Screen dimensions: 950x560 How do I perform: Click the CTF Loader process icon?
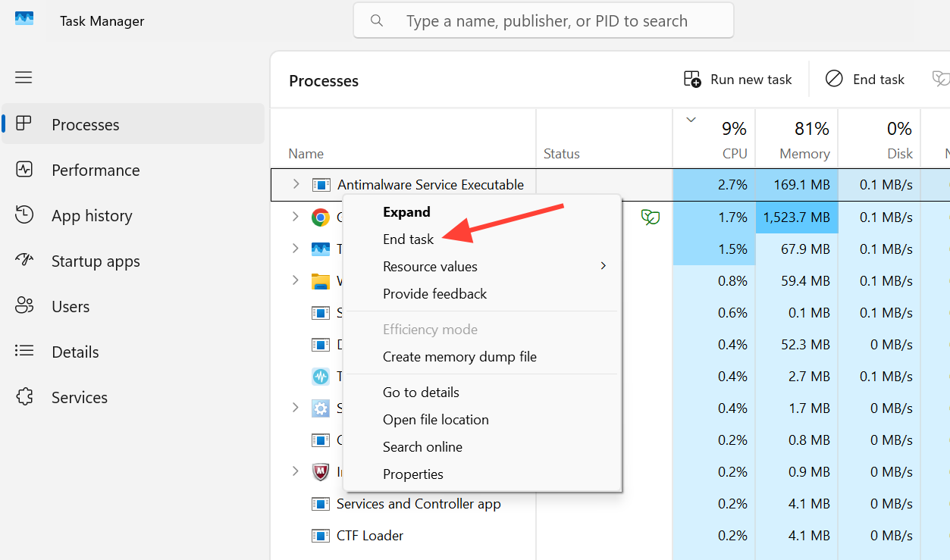click(x=321, y=536)
